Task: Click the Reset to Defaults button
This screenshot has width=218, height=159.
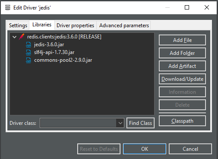Action: pos(99,149)
